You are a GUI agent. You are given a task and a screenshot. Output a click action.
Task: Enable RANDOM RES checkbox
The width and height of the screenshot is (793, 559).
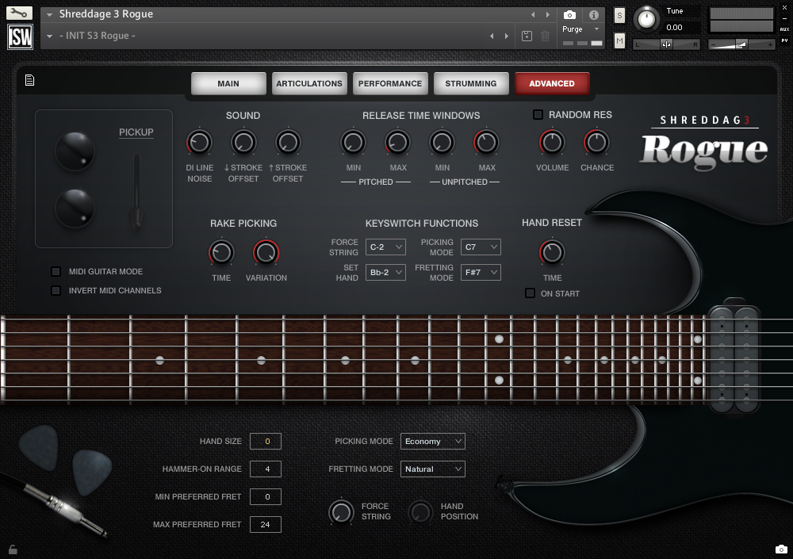tap(537, 114)
